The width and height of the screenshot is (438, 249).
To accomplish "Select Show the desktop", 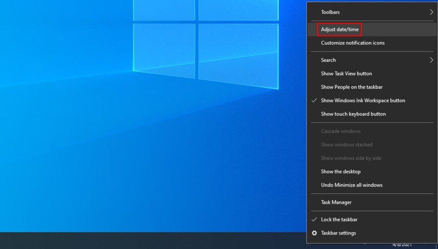I will pyautogui.click(x=372, y=172).
